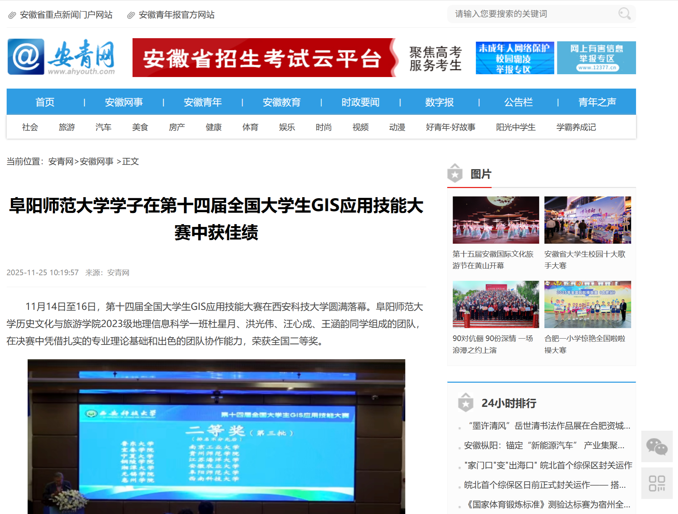Open cheerleading competition photo thumbnail

pos(587,304)
